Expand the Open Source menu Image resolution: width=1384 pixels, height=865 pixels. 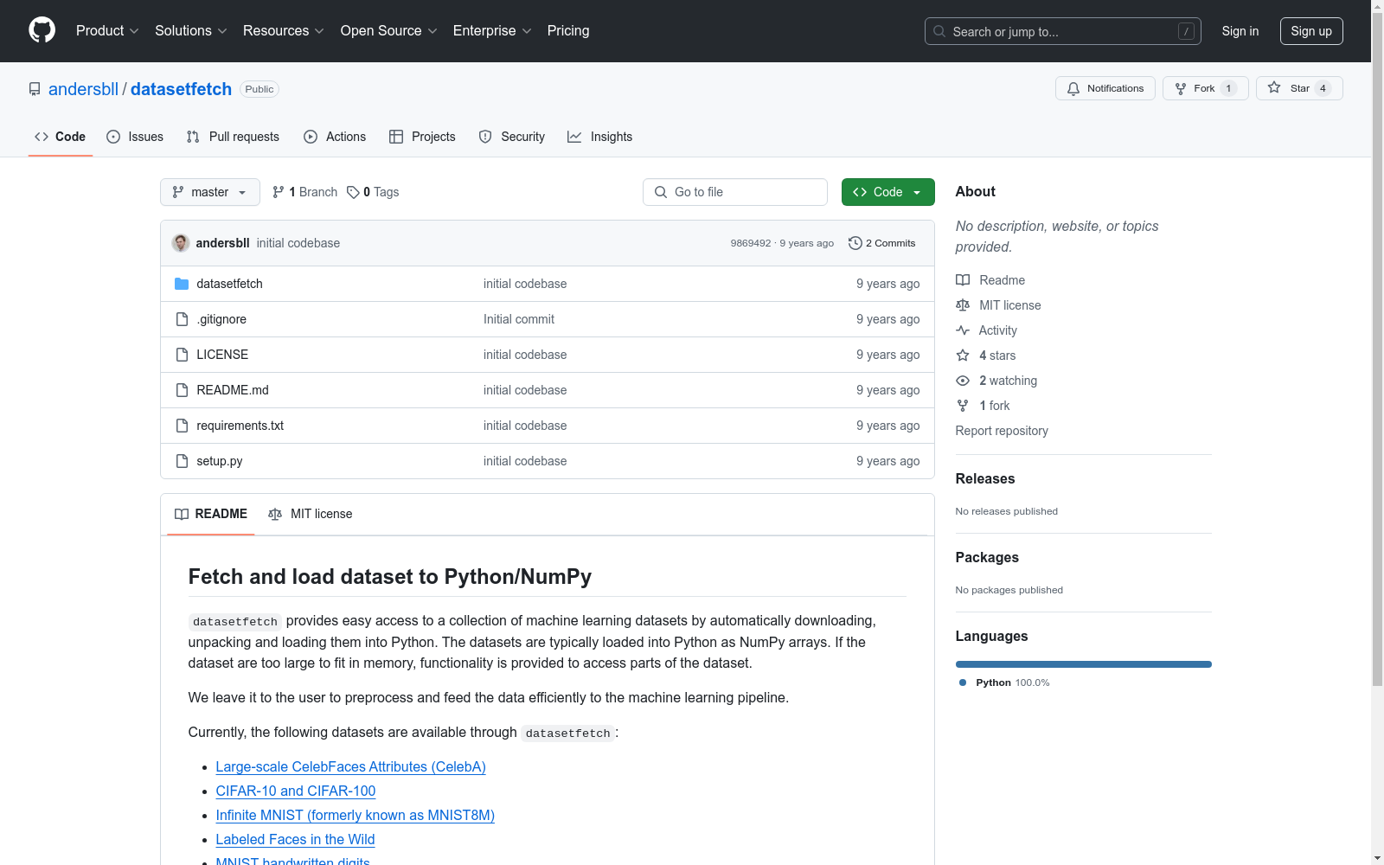coord(389,30)
